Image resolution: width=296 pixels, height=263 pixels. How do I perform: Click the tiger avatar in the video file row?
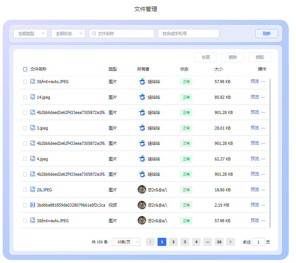click(142, 205)
